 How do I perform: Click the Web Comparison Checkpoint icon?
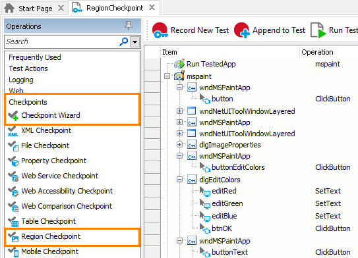(13, 206)
